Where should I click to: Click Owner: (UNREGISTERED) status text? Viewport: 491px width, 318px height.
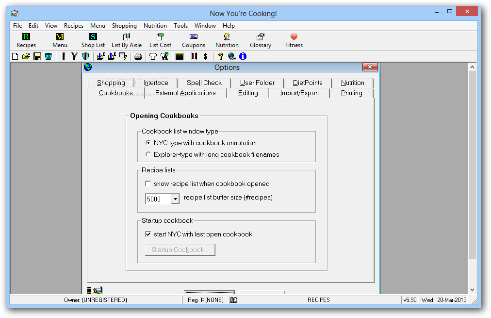[96, 300]
